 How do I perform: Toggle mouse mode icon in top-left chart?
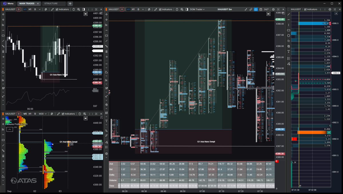[74, 9]
